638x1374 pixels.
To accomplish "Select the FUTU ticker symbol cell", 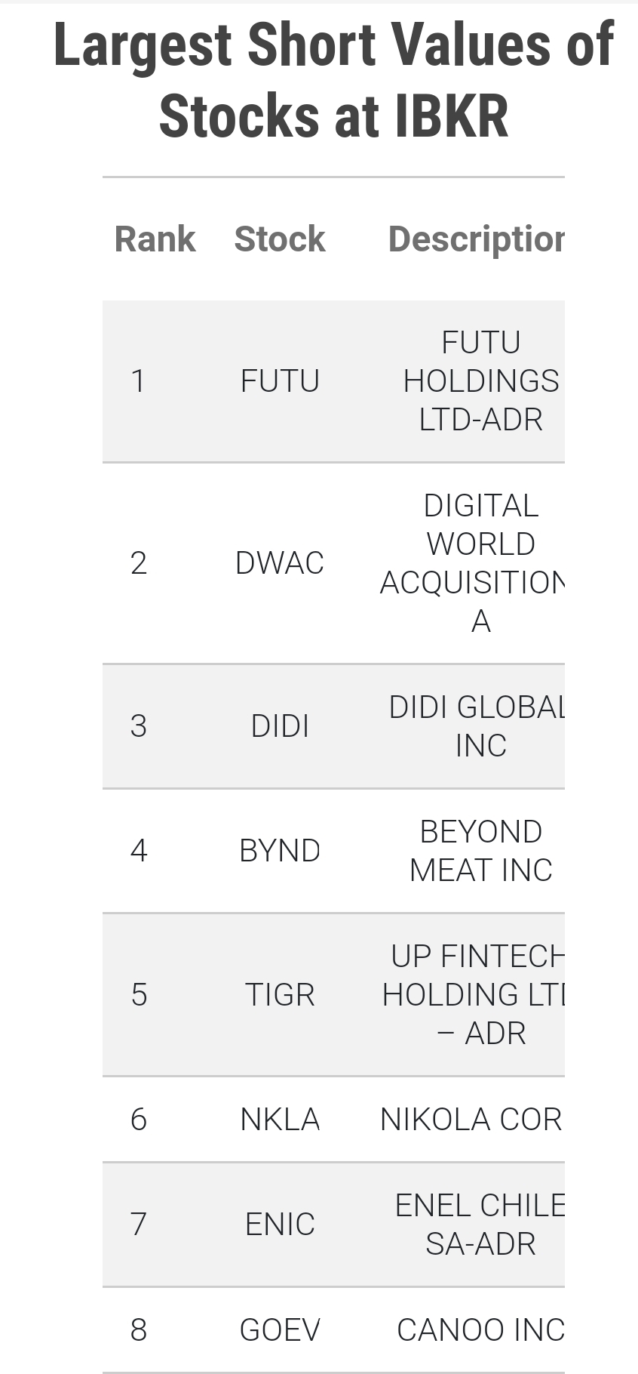I will (280, 381).
